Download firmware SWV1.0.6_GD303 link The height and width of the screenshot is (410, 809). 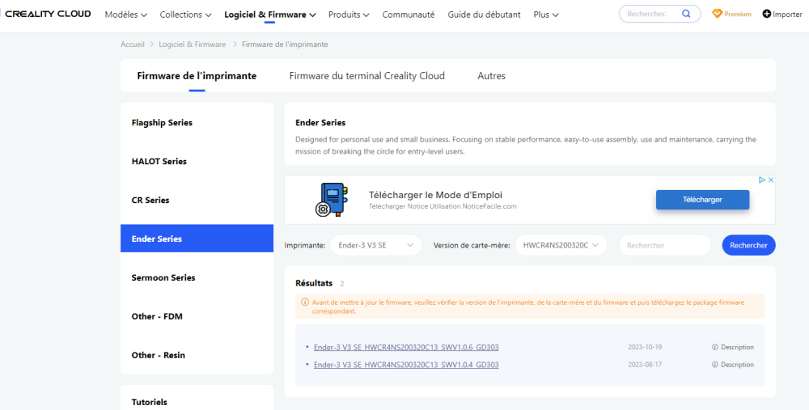coord(406,348)
